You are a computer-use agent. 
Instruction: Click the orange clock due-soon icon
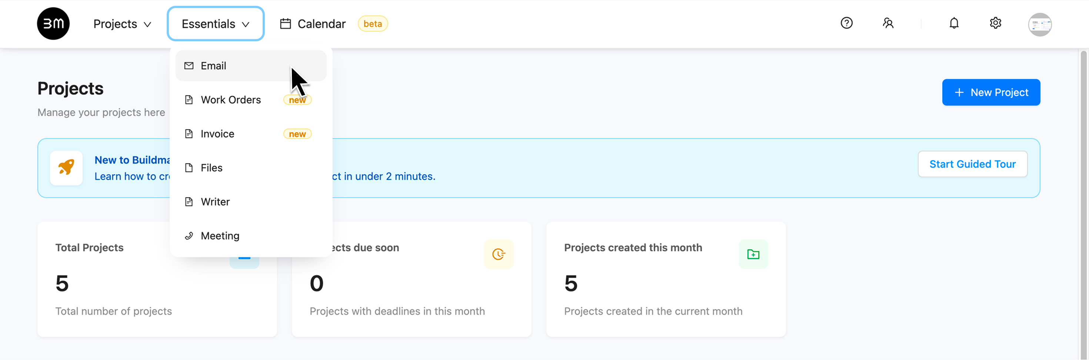tap(499, 254)
